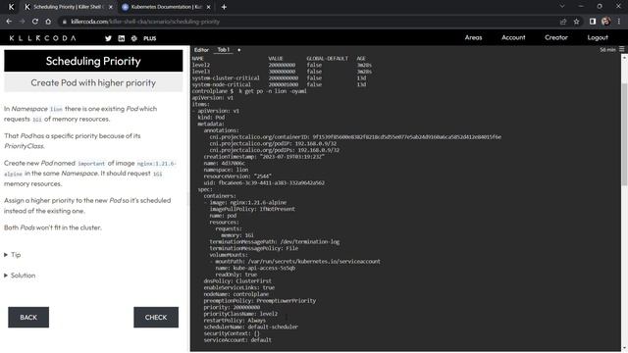Open the terminal hamburger menu icon
This screenshot has height=353, width=628.
[621, 49]
